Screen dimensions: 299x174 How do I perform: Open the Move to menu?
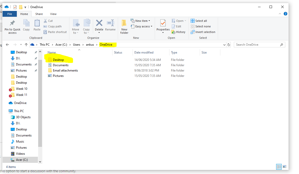[x=76, y=27]
